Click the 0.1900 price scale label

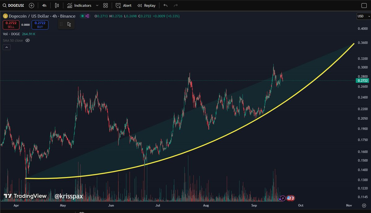[x=362, y=129]
